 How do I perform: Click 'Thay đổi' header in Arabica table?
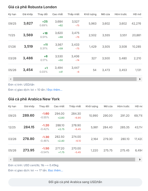44,106
